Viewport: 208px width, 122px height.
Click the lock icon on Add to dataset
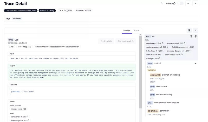(133, 41)
